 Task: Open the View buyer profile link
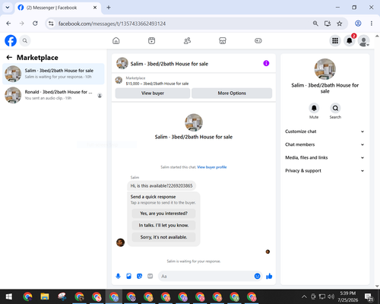coord(212,167)
